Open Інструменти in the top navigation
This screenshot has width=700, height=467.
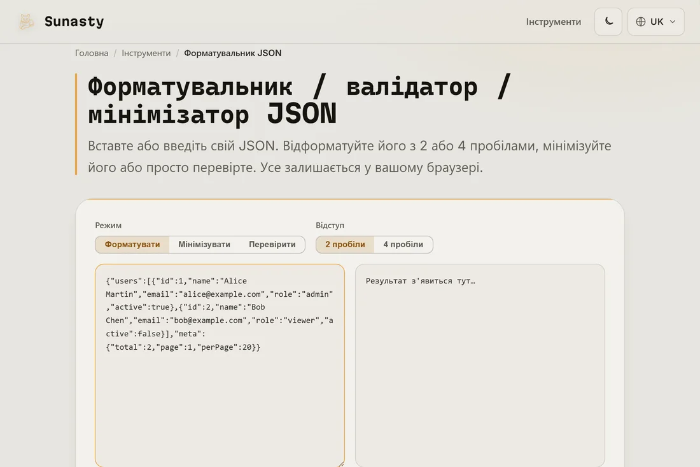pyautogui.click(x=553, y=22)
